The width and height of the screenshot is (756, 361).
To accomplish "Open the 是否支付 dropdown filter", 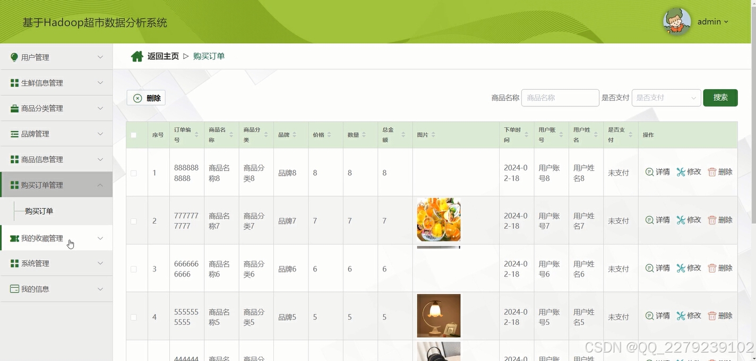I will [666, 98].
